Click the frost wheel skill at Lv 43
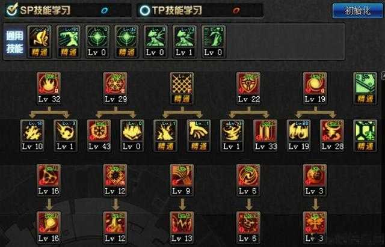Screen dimensions: 385x247 [x=99, y=131]
